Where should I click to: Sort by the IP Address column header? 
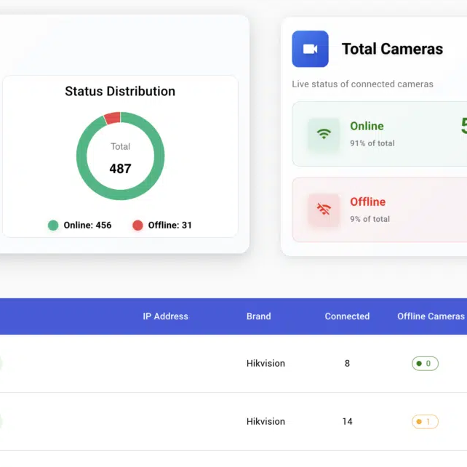(x=165, y=316)
